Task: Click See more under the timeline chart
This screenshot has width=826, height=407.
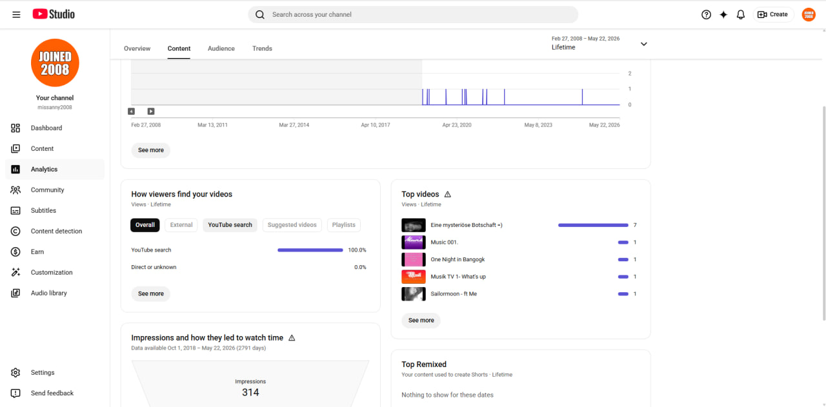Action: tap(151, 150)
